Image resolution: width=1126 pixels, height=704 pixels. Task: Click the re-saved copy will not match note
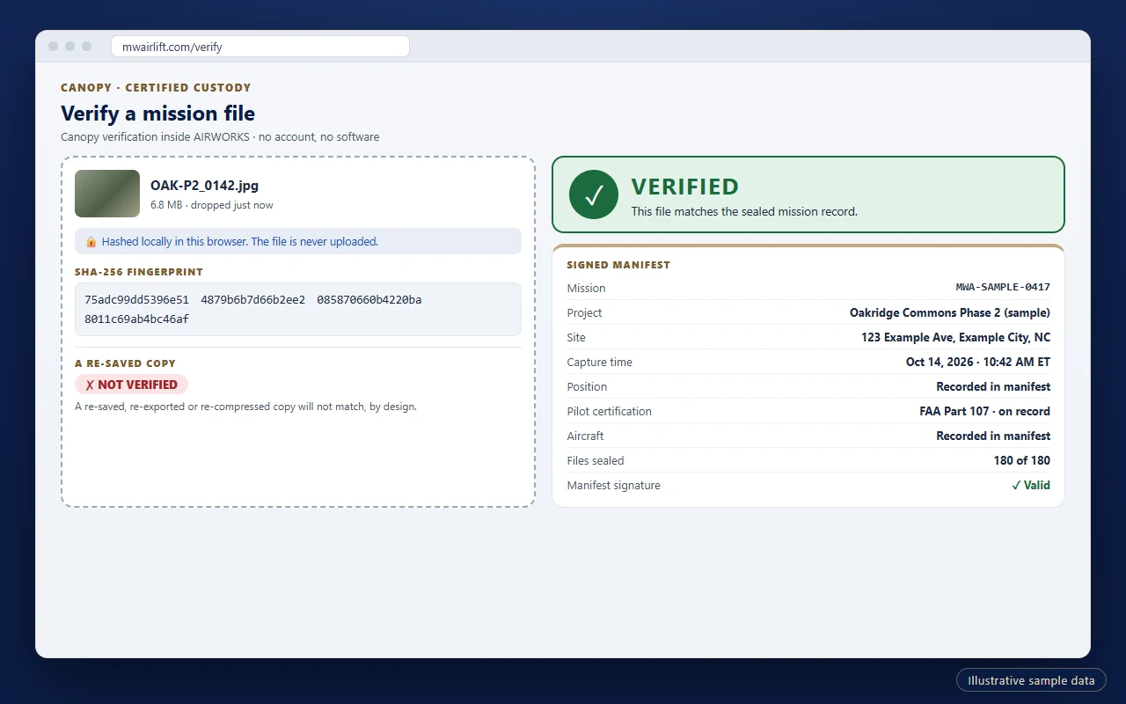pos(245,407)
